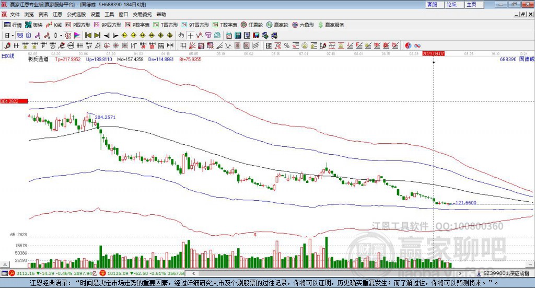The width and height of the screenshot is (535, 288).
Task: Click the Md=157.4358 indicator value
Action: [130, 59]
